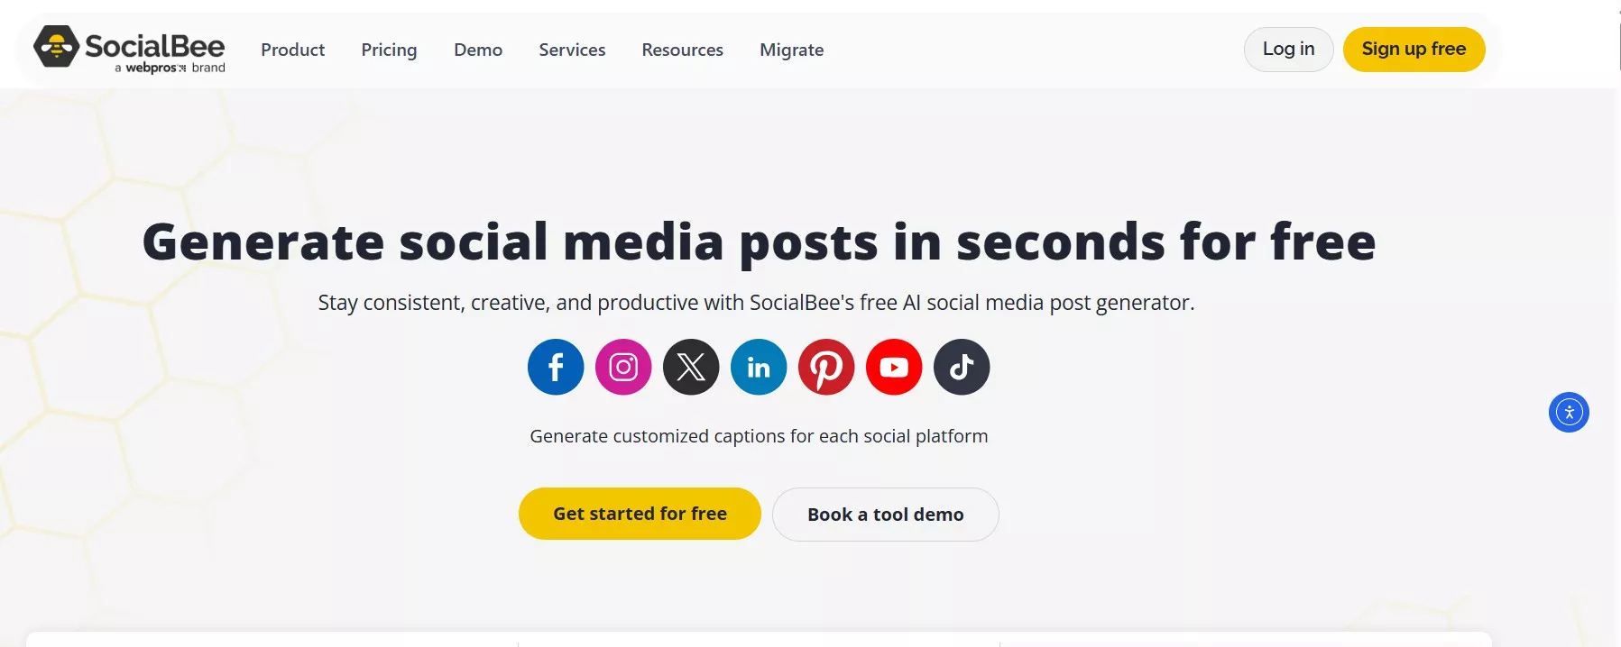Click the Sign up free button
This screenshot has width=1621, height=647.
coord(1414,49)
